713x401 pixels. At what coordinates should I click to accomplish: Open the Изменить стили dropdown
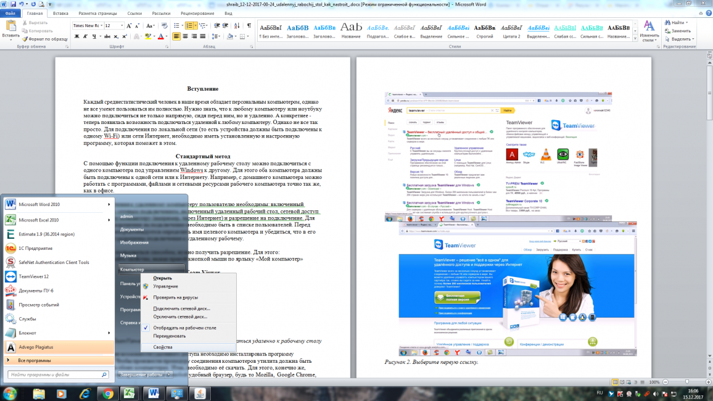point(649,31)
